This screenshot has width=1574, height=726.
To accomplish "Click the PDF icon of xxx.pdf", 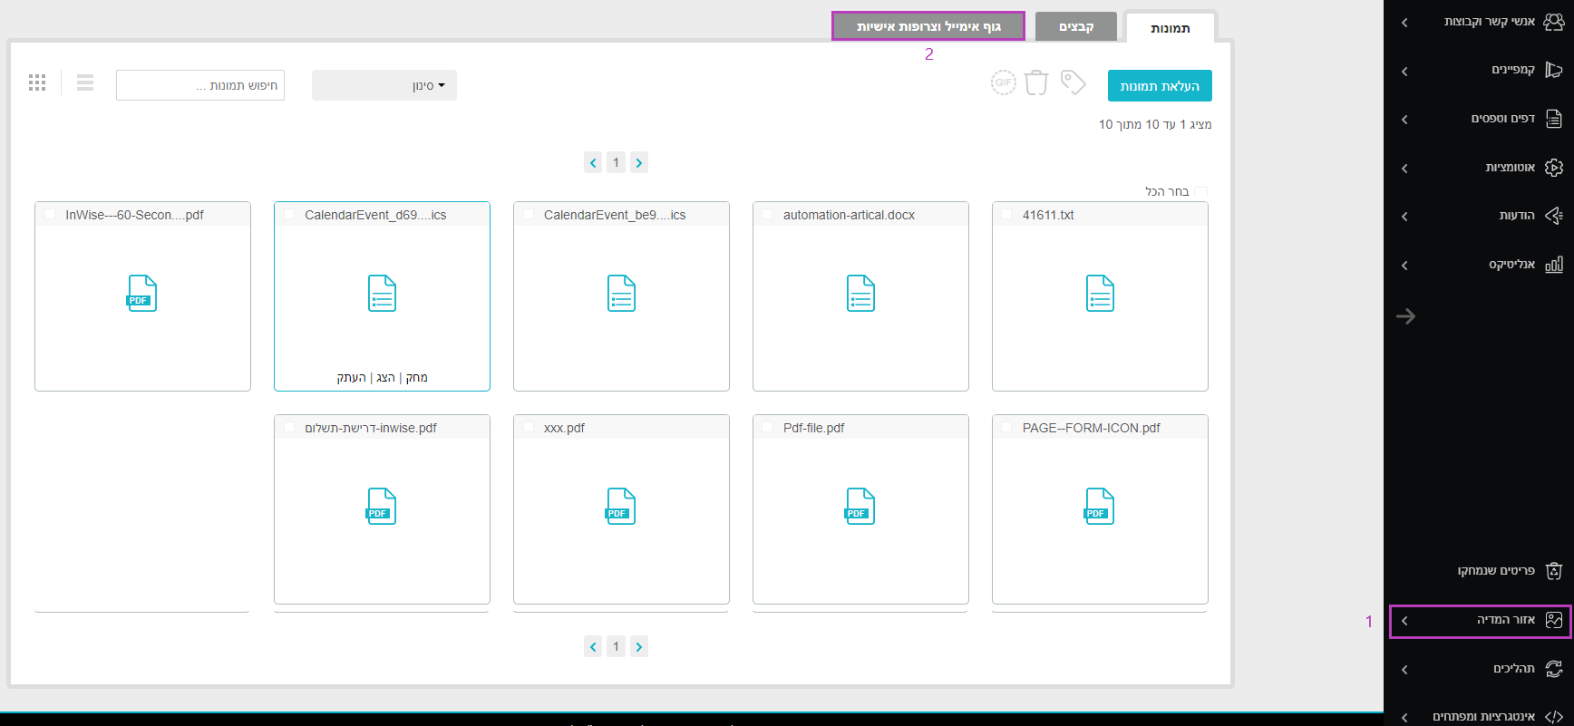I will 620,507.
